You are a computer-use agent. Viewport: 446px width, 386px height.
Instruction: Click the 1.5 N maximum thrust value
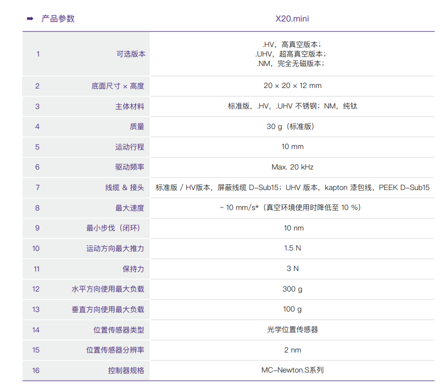292,248
